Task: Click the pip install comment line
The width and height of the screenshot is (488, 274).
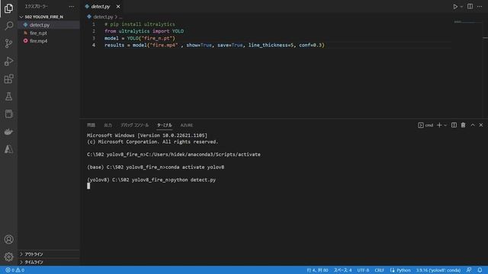Action: coord(140,24)
